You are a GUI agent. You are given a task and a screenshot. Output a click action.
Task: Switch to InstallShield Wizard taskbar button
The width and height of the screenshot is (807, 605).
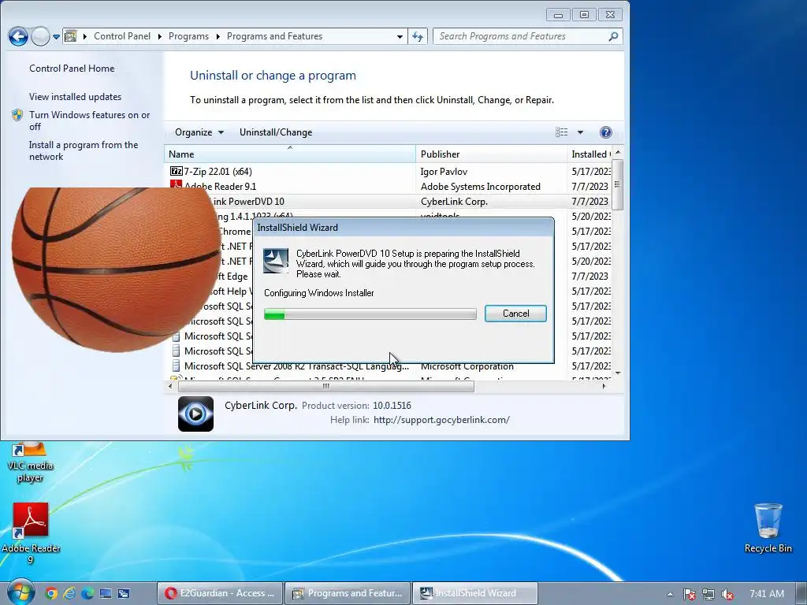[x=475, y=594]
